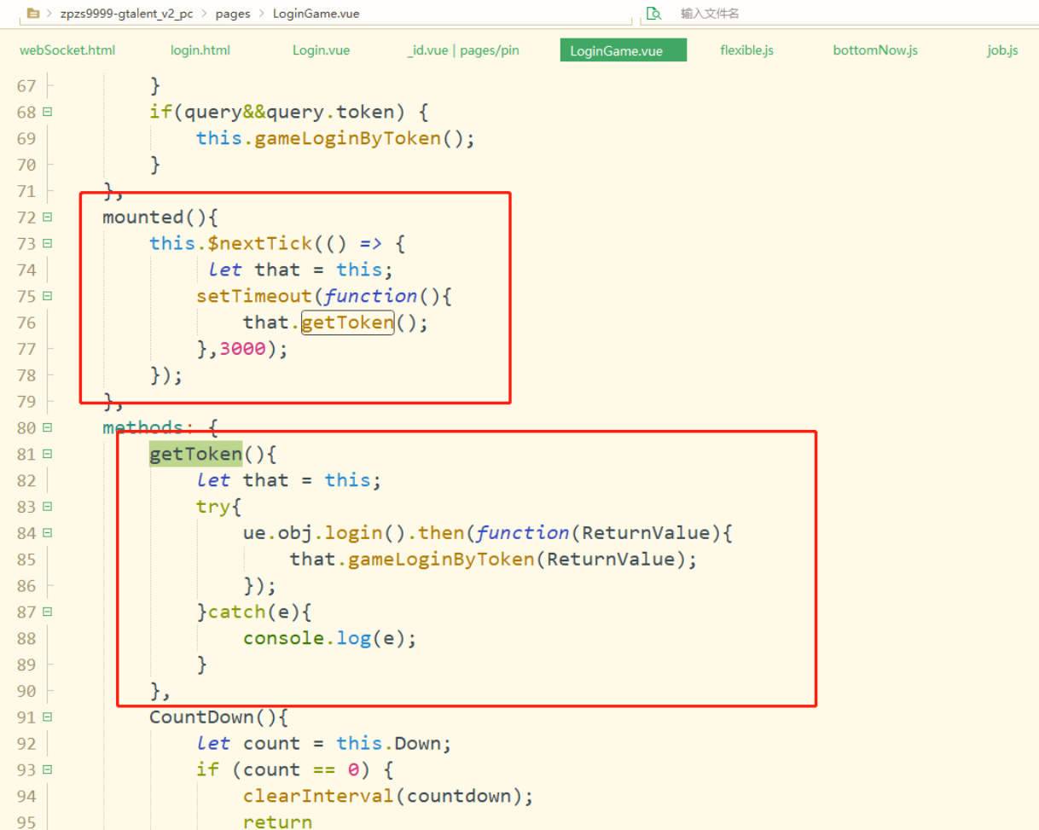Open the job.js tab
This screenshot has width=1039, height=830.
[x=1002, y=50]
